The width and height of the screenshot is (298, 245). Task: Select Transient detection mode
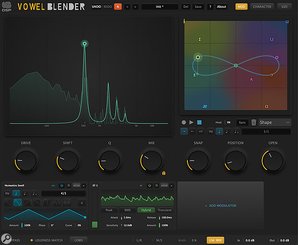(164, 210)
